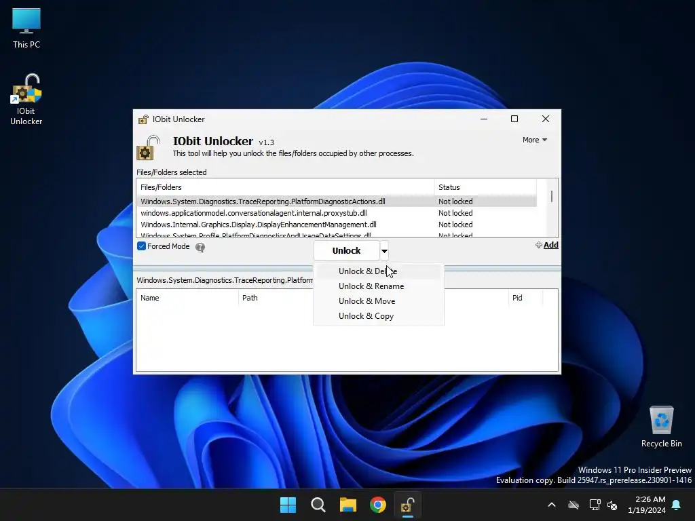
Task: Click the Unlock dropdown arrow
Action: pos(384,251)
